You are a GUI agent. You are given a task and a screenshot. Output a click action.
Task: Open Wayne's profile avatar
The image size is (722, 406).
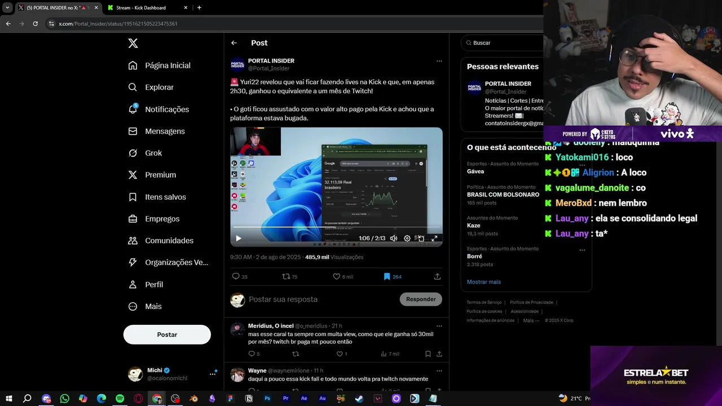pos(237,375)
